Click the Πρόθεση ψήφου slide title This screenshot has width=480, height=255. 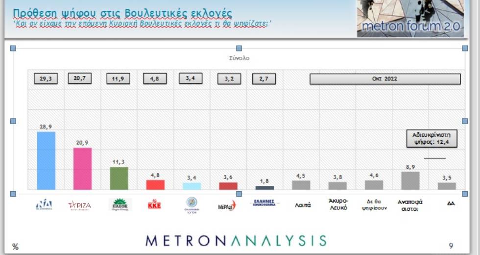[122, 13]
